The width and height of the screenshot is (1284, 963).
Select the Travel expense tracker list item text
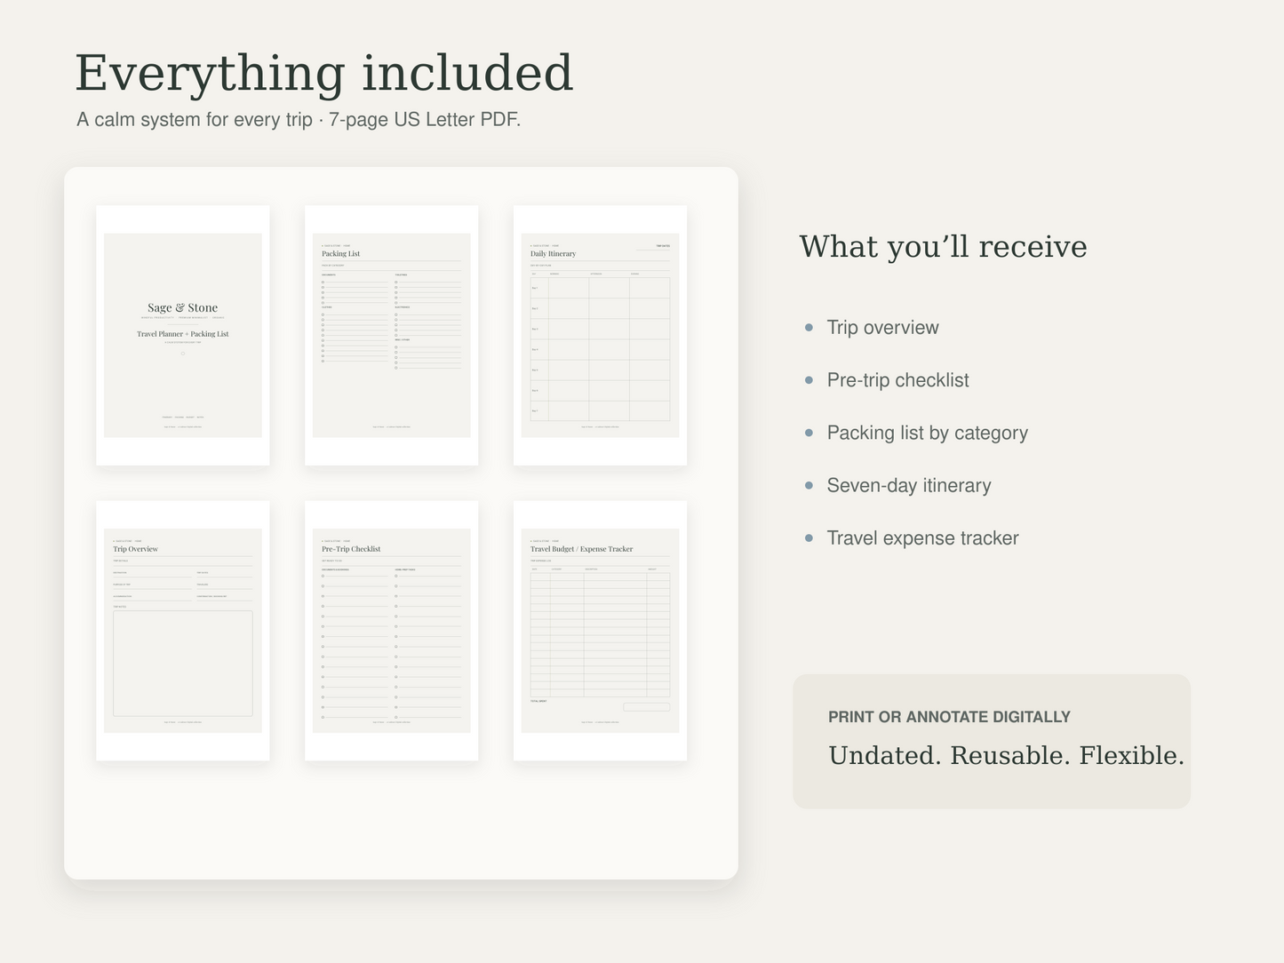point(922,538)
